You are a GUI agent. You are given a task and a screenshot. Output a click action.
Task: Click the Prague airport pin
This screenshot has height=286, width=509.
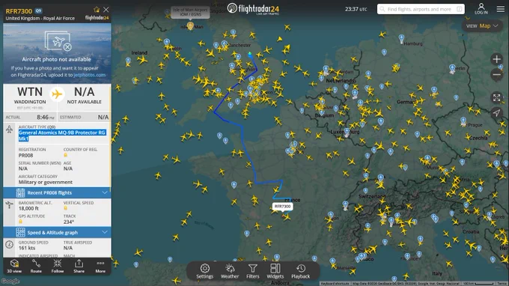[x=463, y=121]
